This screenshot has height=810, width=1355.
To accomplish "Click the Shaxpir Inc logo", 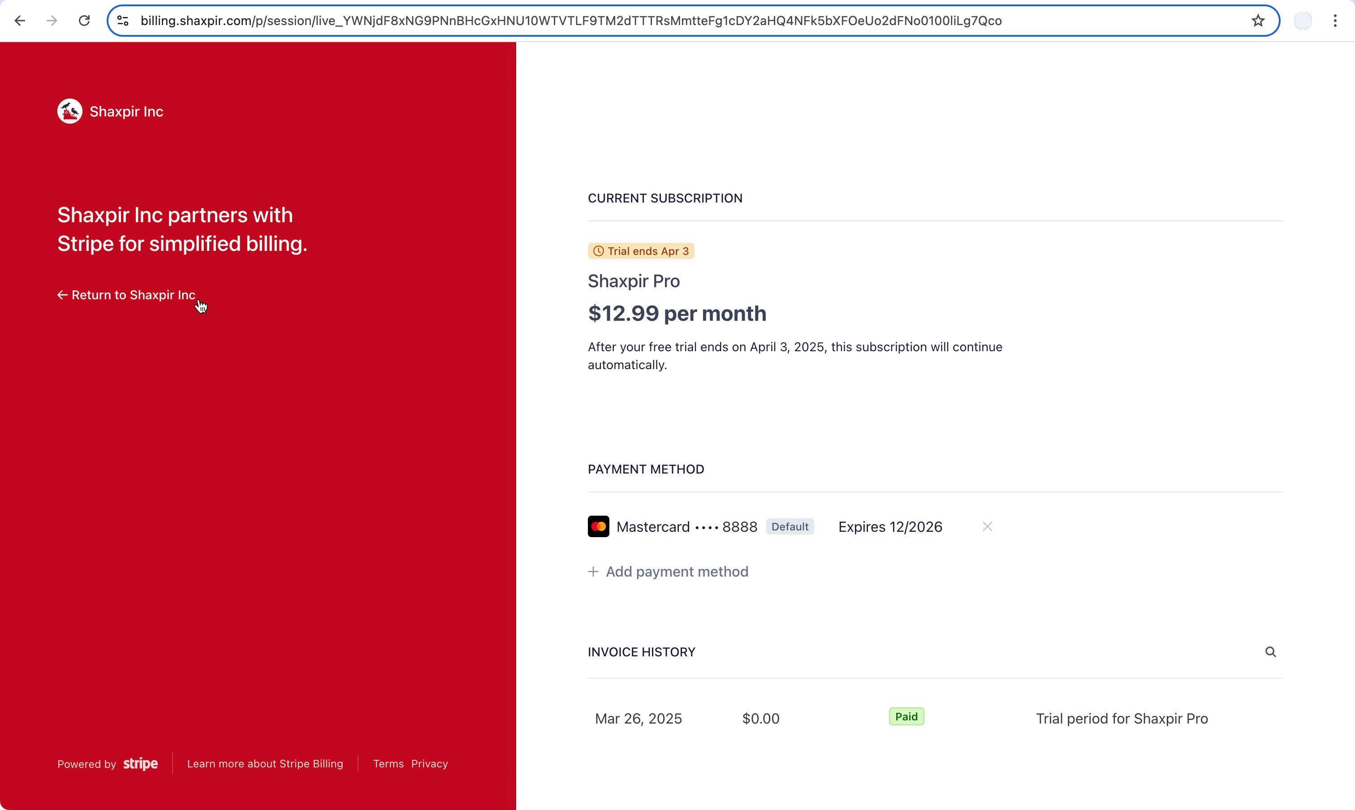I will click(x=70, y=112).
